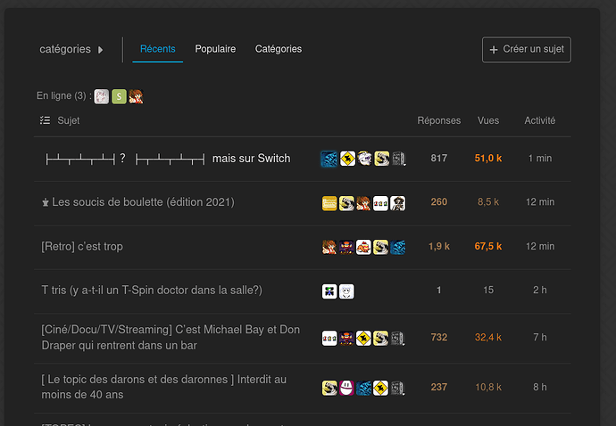
Task: Sort topics by Activité column header
Action: [x=539, y=120]
